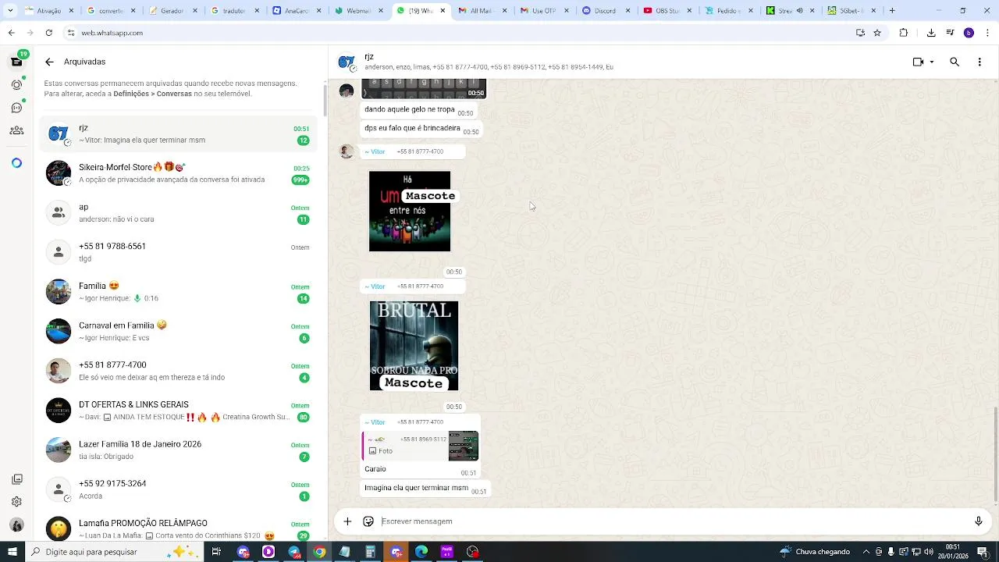
Task: Open the profile picture at sidebar bottom
Action: [x=16, y=525]
